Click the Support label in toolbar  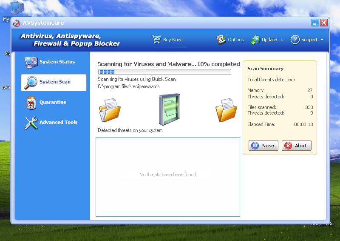309,40
